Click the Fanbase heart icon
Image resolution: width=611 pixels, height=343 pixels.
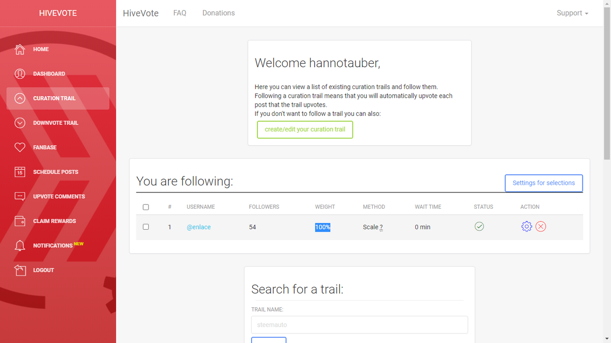pos(20,147)
